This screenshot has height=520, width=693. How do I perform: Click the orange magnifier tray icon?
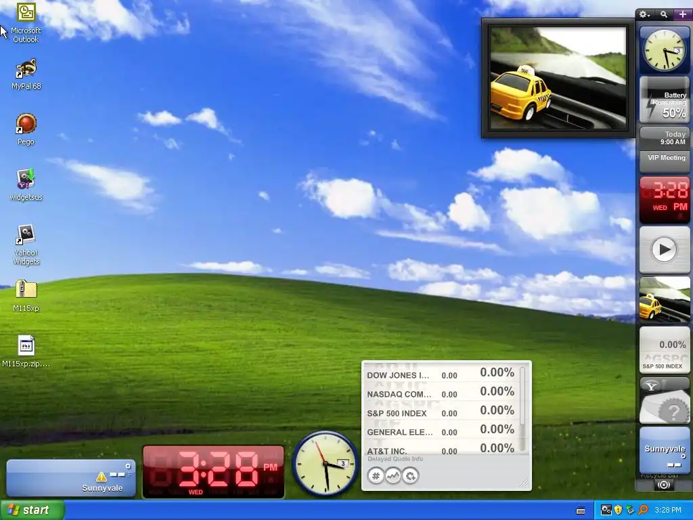pyautogui.click(x=643, y=511)
